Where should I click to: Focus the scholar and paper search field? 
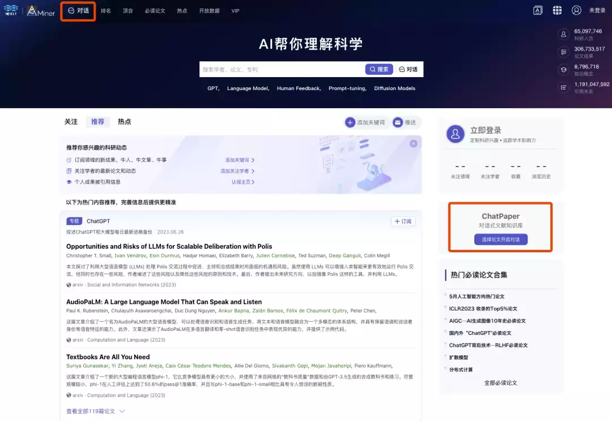[x=282, y=70]
